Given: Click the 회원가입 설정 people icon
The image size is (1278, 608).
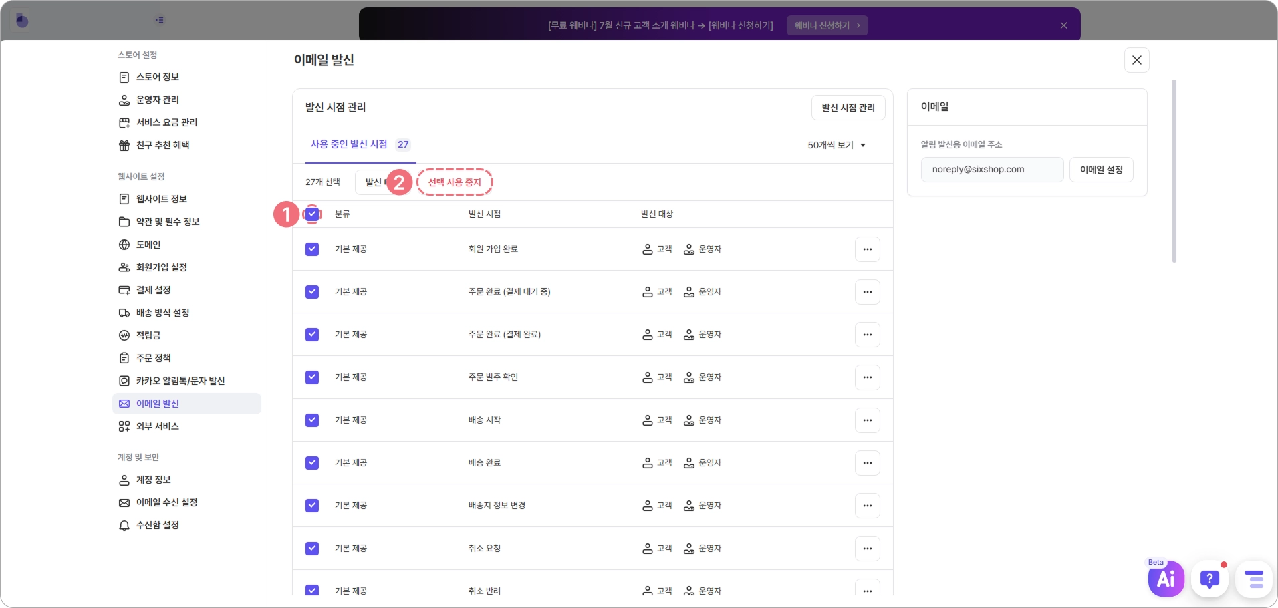Looking at the screenshot, I should coord(124,267).
